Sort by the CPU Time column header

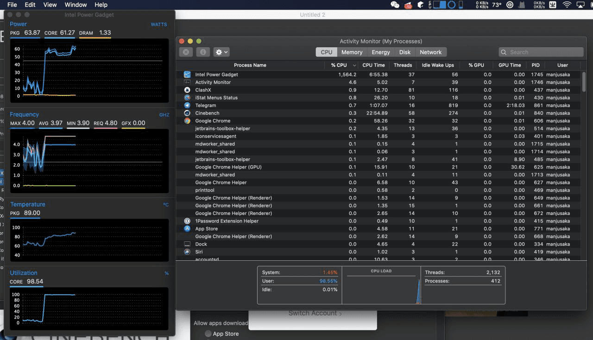click(373, 65)
